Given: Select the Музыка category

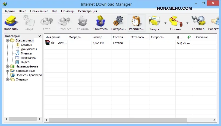Looking at the screenshot, I should click(27, 53).
